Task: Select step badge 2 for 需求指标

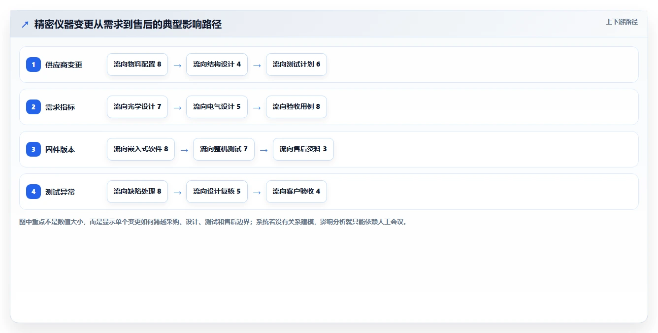Action: (33, 107)
